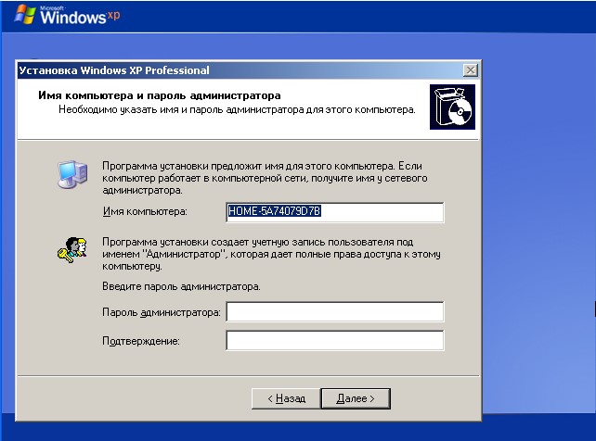Click the paragraph starting Программа установки создает учетную запись

tap(271, 254)
